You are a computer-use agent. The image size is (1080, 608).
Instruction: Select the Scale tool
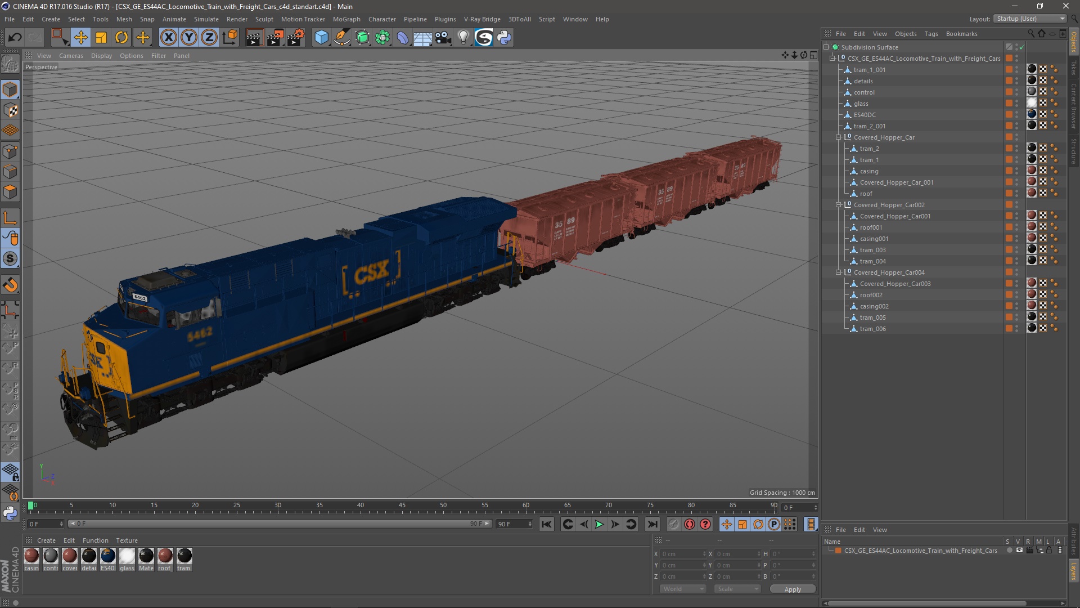[101, 38]
